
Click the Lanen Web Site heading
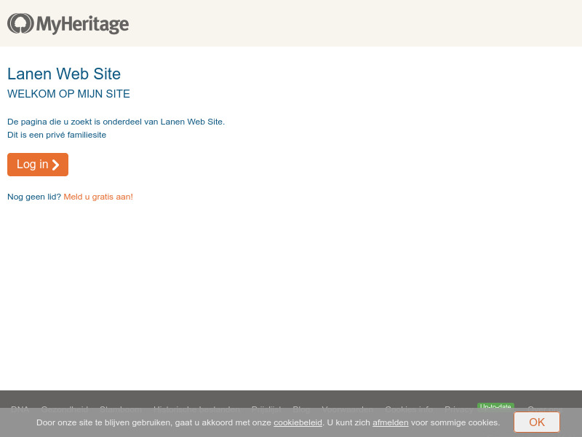pos(64,74)
